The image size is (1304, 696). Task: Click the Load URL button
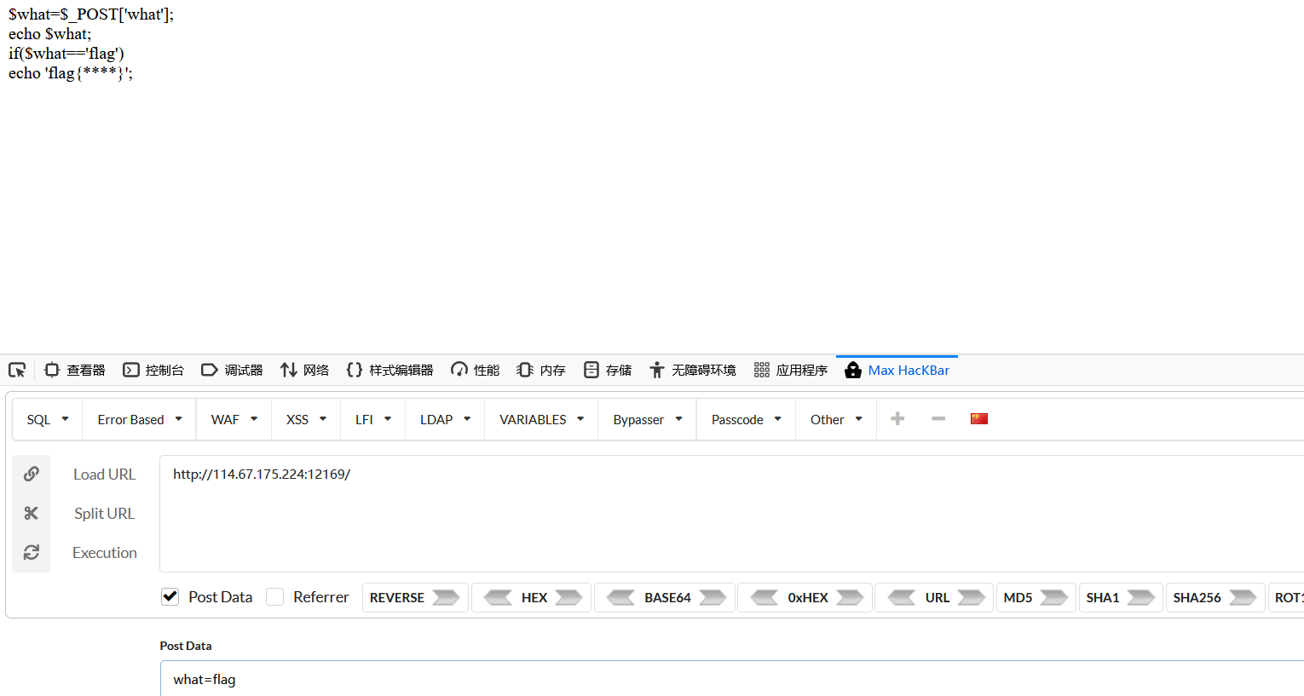click(104, 474)
